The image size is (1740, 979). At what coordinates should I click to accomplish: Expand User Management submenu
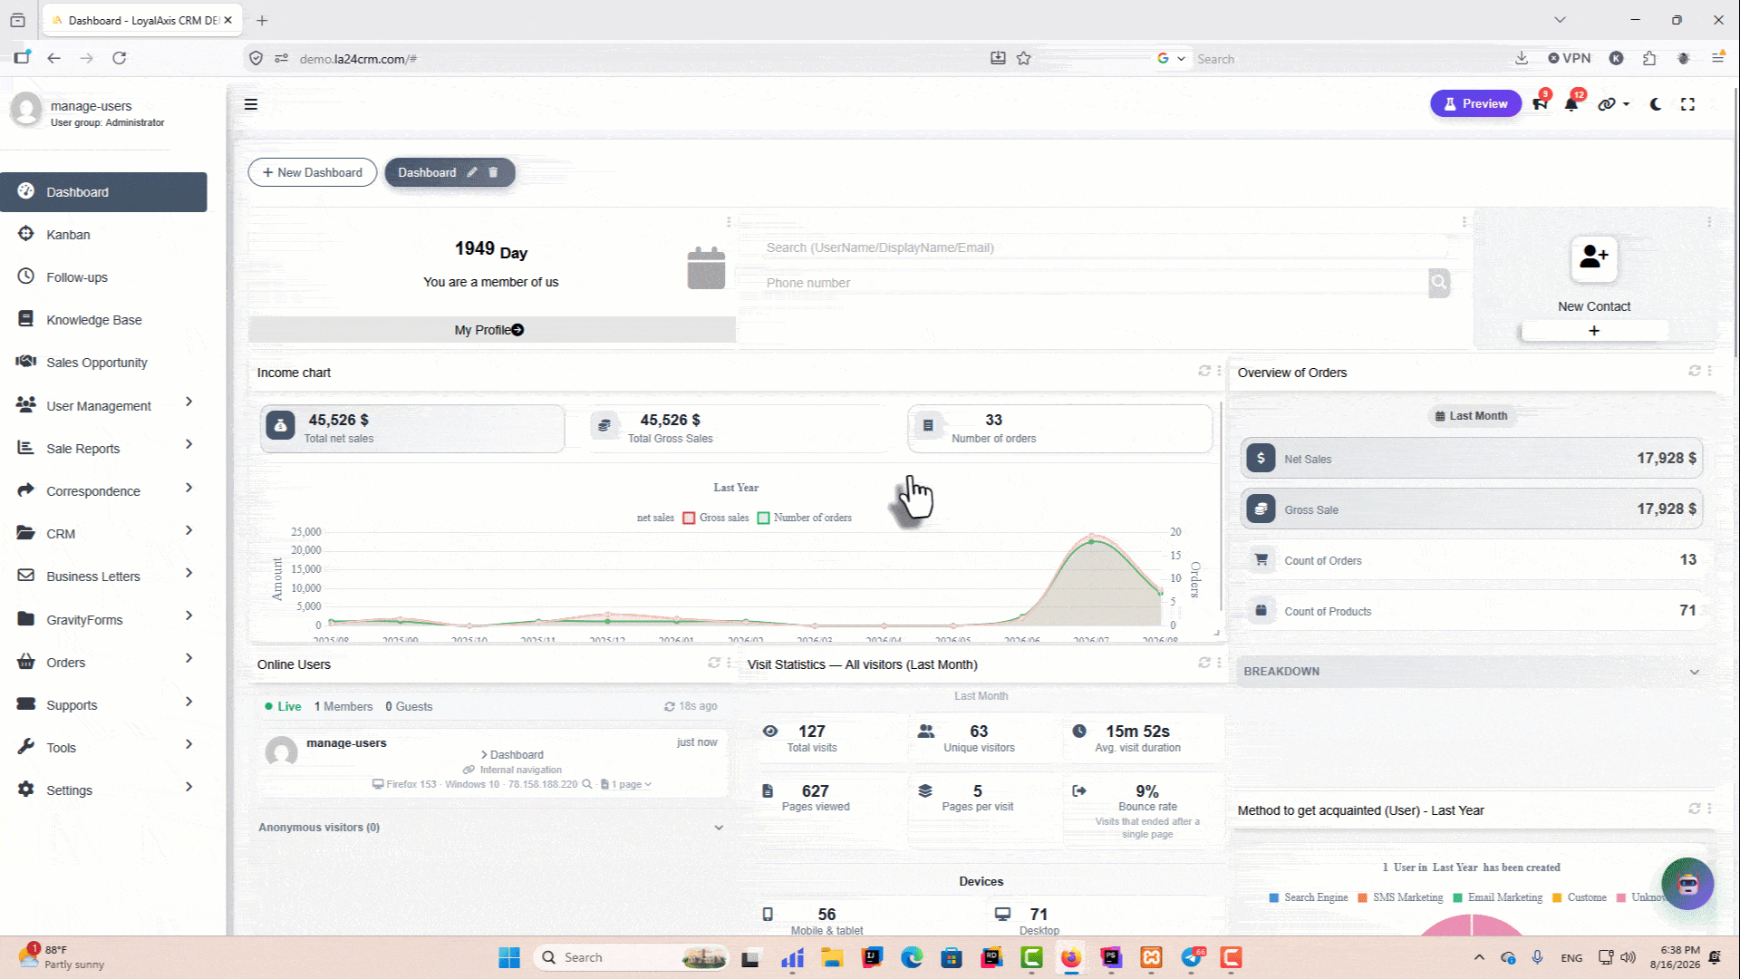[103, 405]
